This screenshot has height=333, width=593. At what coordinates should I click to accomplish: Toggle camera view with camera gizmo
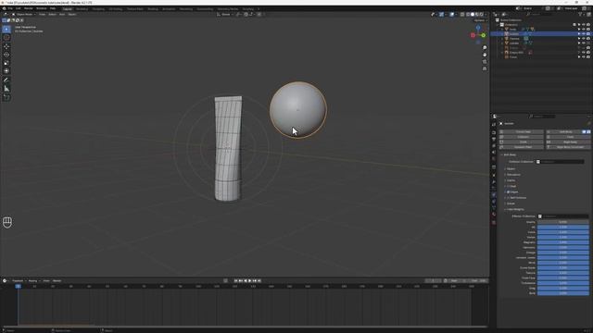coord(485,62)
